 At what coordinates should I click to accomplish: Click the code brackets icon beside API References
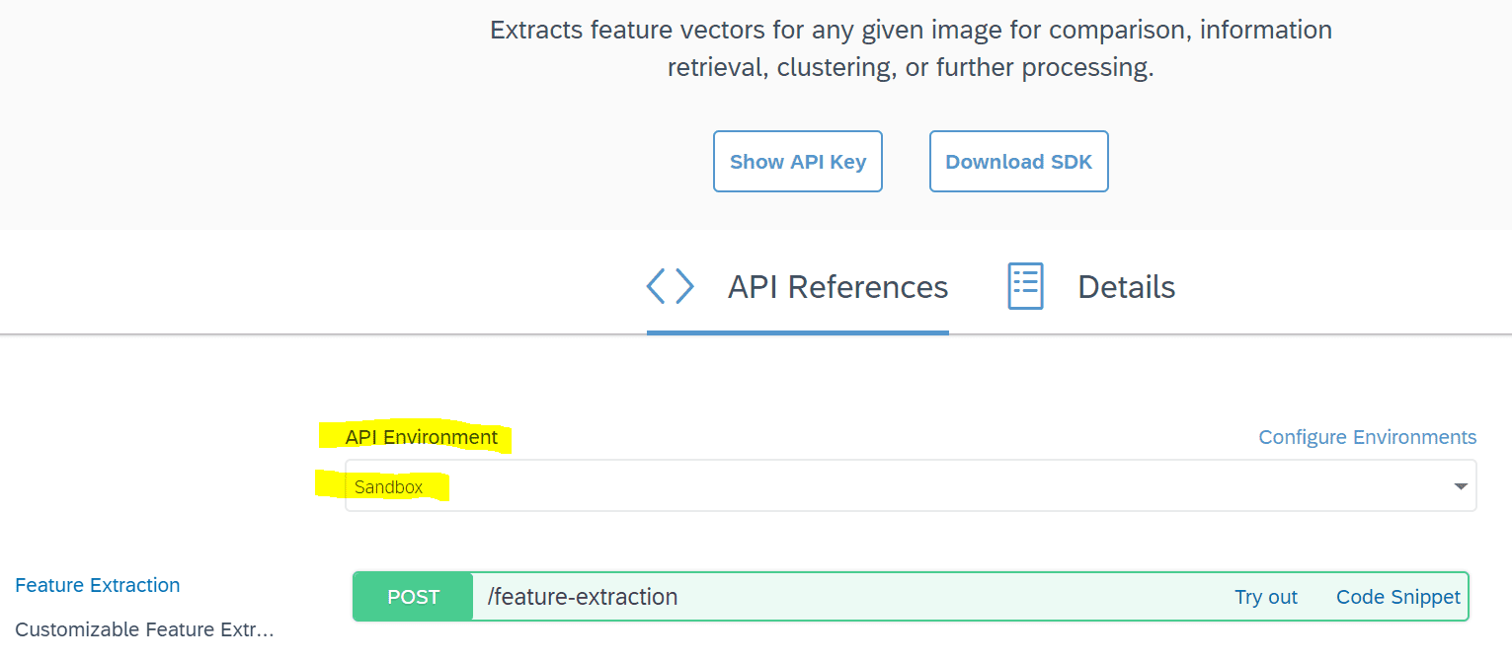coord(671,287)
